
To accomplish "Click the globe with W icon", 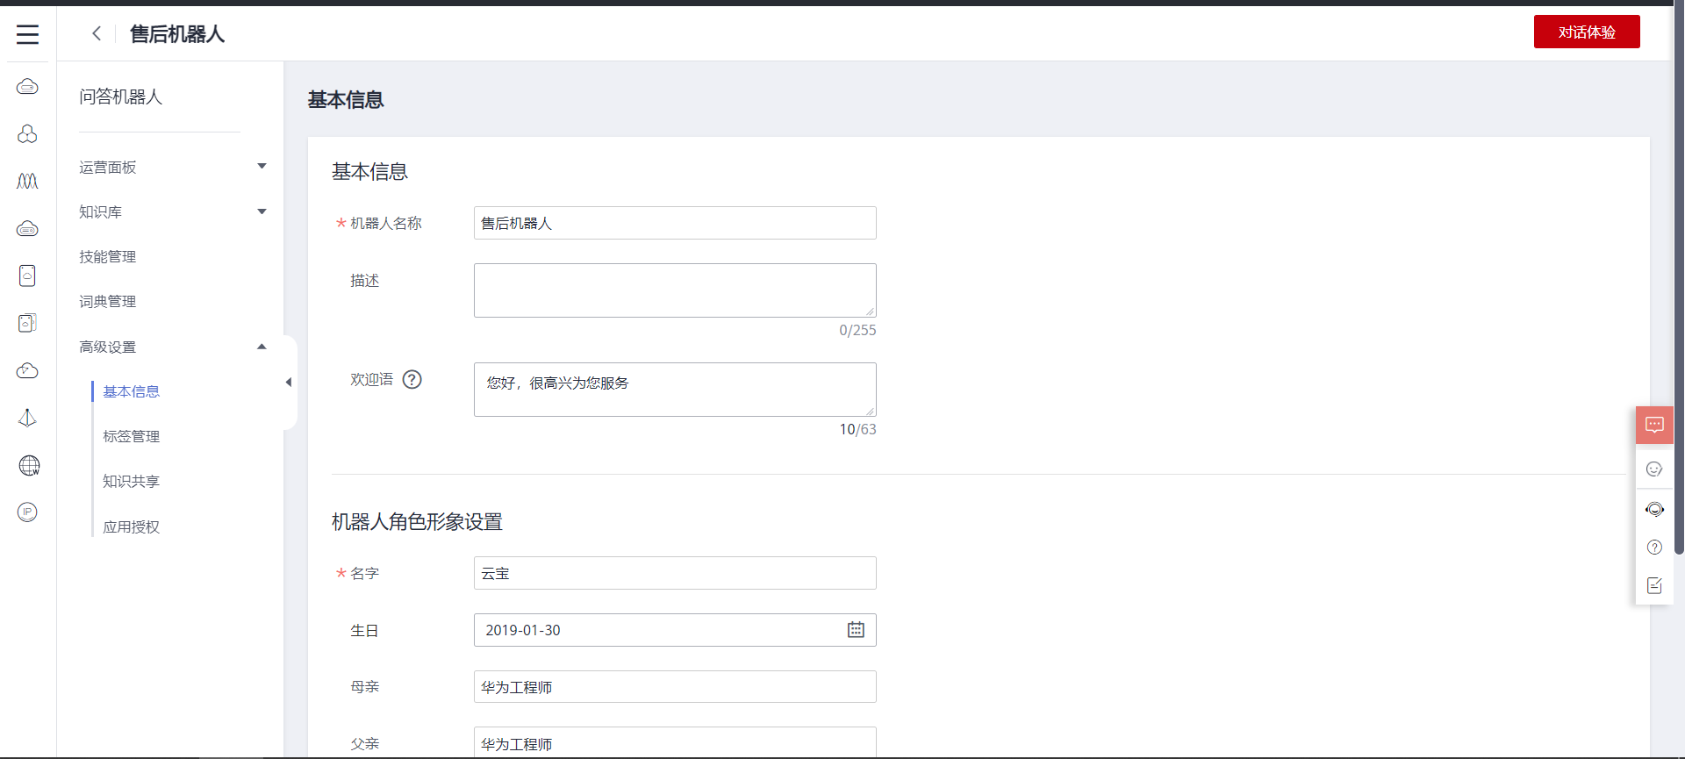I will tap(29, 465).
